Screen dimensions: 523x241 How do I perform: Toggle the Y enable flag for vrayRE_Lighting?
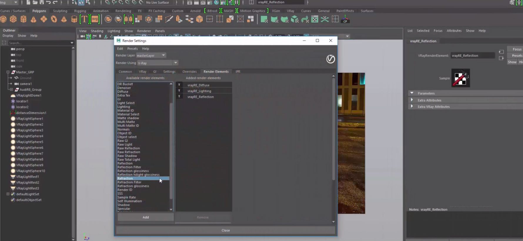[x=179, y=91]
